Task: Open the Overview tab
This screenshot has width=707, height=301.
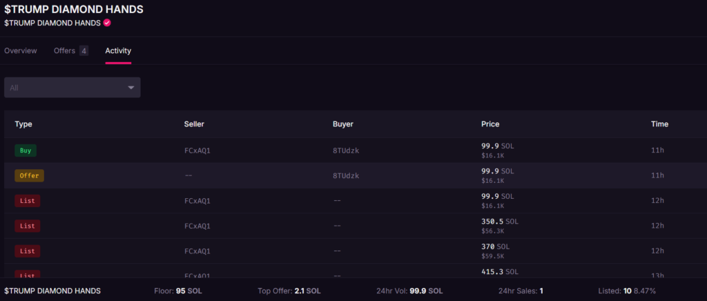Action: pyautogui.click(x=21, y=50)
